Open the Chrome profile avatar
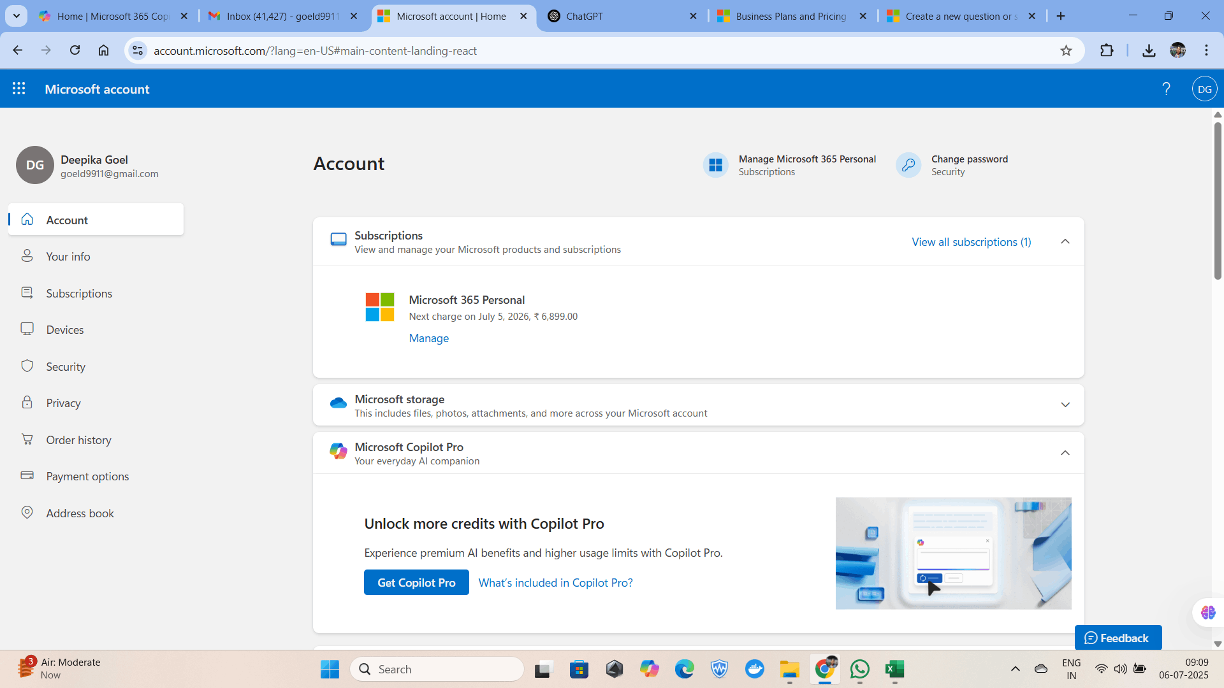The image size is (1224, 688). (1177, 50)
